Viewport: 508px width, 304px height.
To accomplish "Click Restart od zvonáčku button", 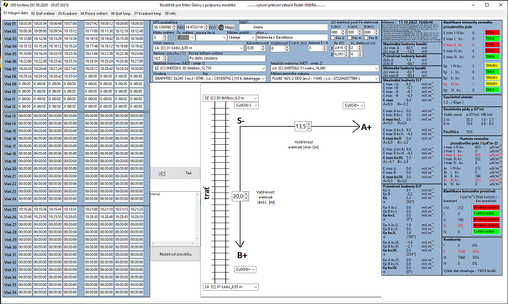I will [176, 255].
